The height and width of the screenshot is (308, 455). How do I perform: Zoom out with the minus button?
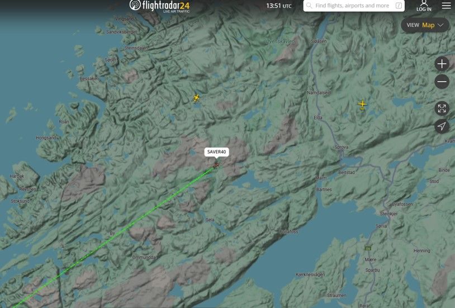pyautogui.click(x=442, y=82)
